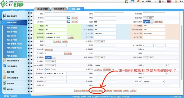Click the 備註 input field
This screenshot has width=184, height=98.
[x=132, y=86]
